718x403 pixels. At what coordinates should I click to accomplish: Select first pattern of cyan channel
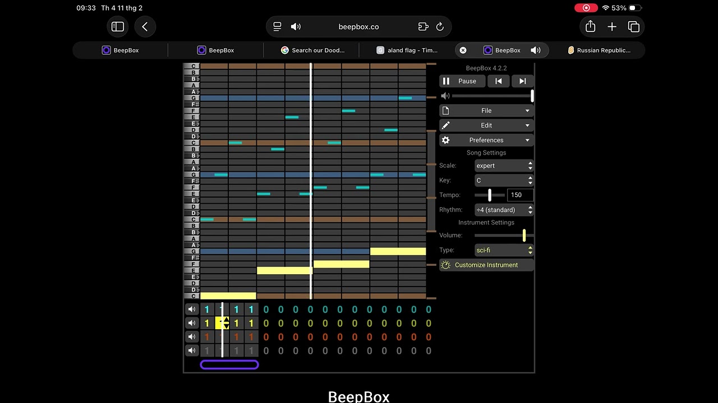[207, 310]
